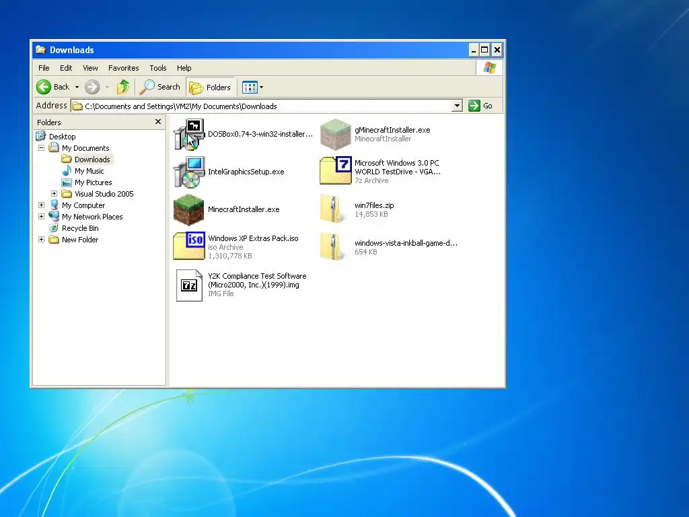
Task: Click the My Documents tree icon
Action: (x=54, y=147)
